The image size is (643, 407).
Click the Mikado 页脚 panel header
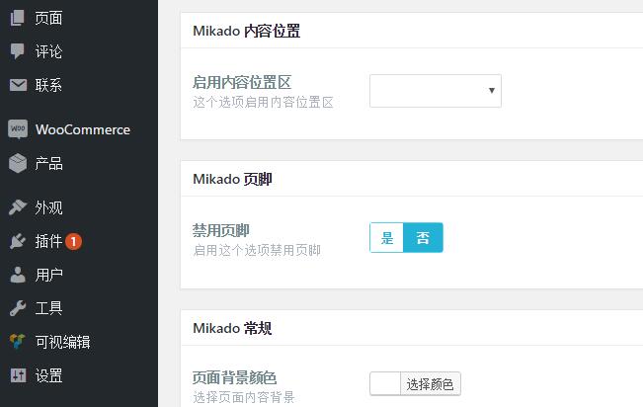coord(412,179)
